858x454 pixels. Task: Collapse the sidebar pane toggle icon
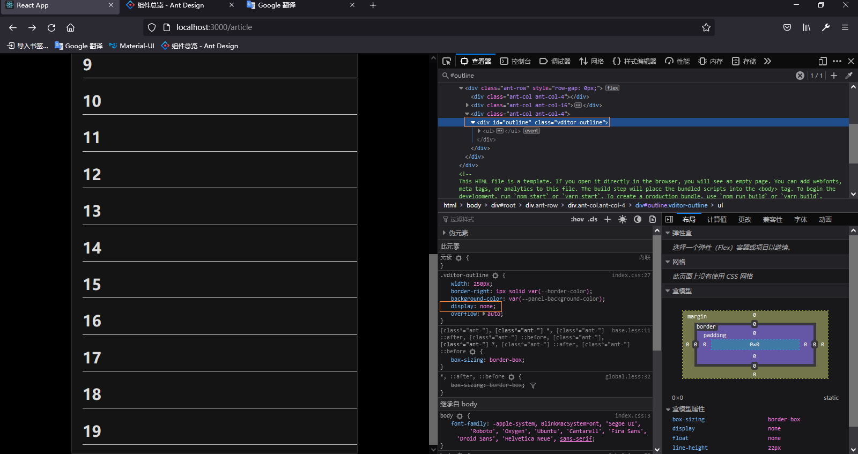tap(669, 219)
